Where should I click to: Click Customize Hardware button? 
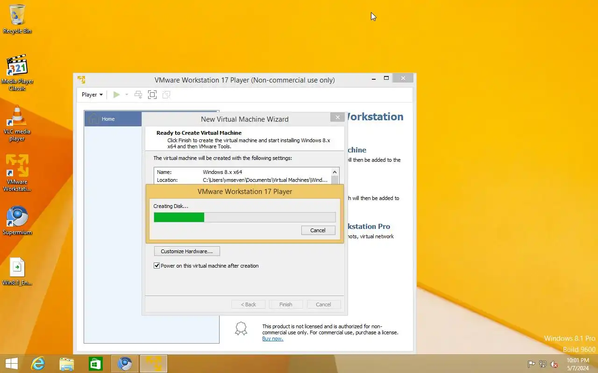pos(187,251)
